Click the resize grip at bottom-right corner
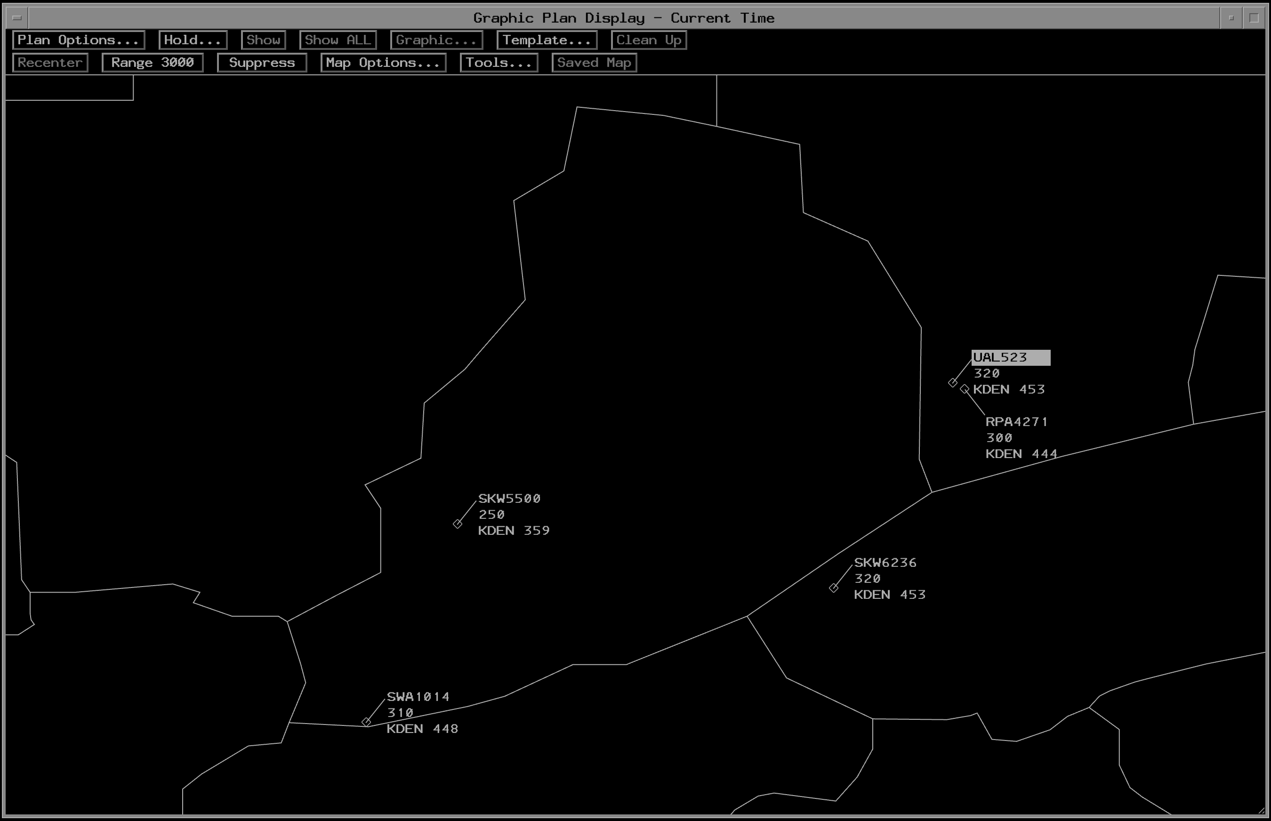 tap(1262, 811)
